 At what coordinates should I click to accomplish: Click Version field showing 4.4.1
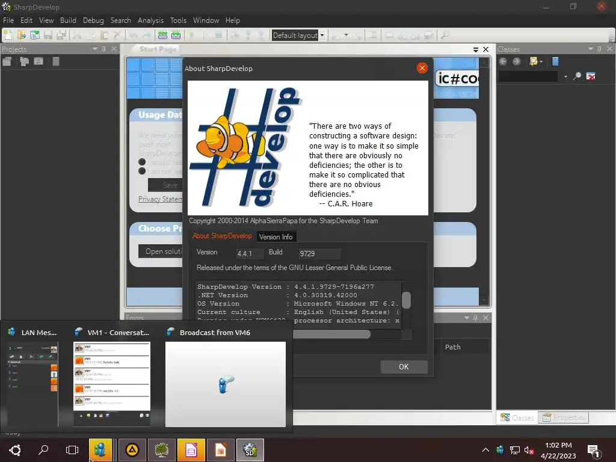click(250, 253)
